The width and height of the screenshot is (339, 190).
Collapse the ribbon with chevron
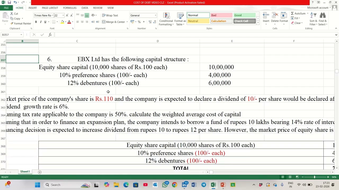(336, 28)
